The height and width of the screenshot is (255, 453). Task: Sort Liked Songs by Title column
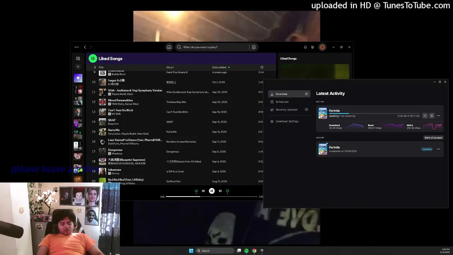[x=101, y=67]
